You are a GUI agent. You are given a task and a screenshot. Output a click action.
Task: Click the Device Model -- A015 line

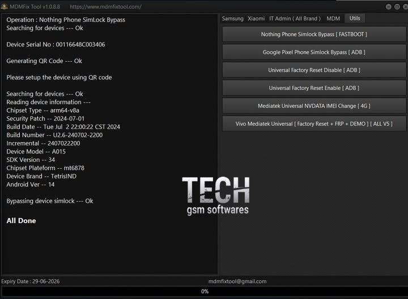(36, 152)
